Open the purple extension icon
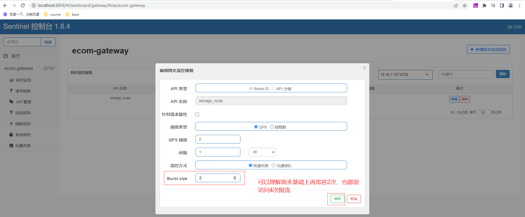The height and width of the screenshot is (217, 525). point(476,5)
